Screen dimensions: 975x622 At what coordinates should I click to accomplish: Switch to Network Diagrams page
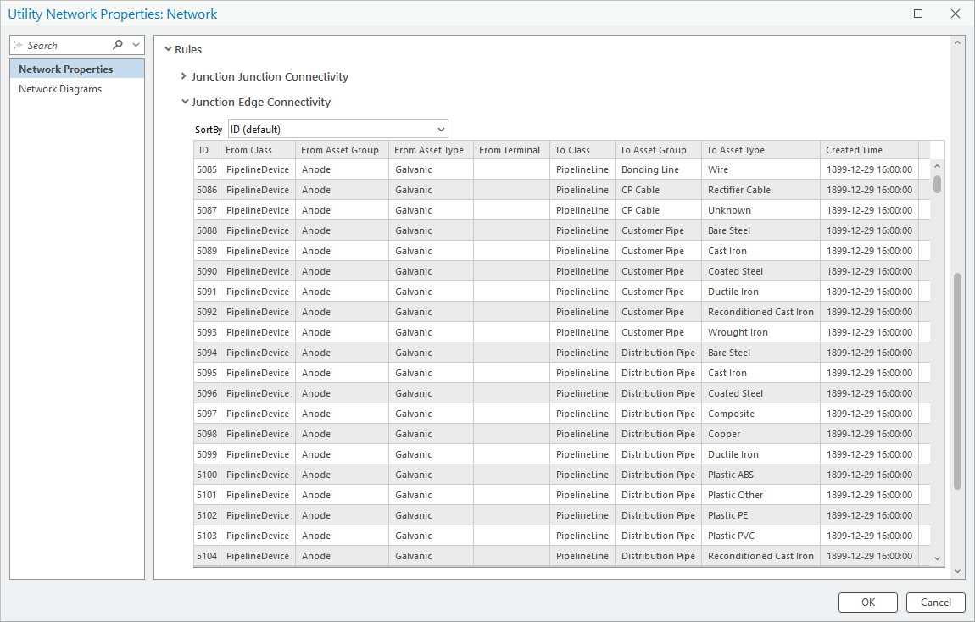pyautogui.click(x=60, y=89)
